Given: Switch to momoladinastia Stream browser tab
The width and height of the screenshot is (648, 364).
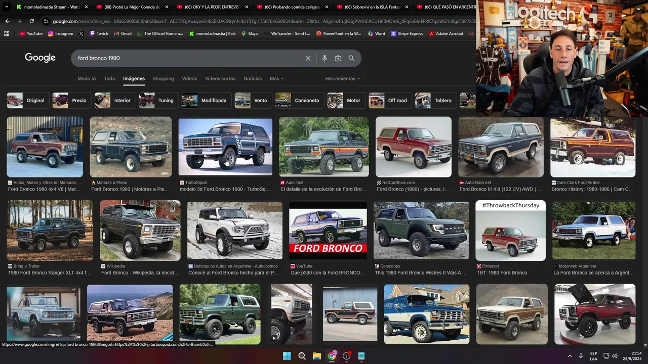Looking at the screenshot, I should (x=52, y=7).
